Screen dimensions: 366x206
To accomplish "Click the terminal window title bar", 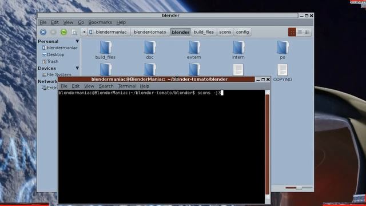I will click(156, 80).
